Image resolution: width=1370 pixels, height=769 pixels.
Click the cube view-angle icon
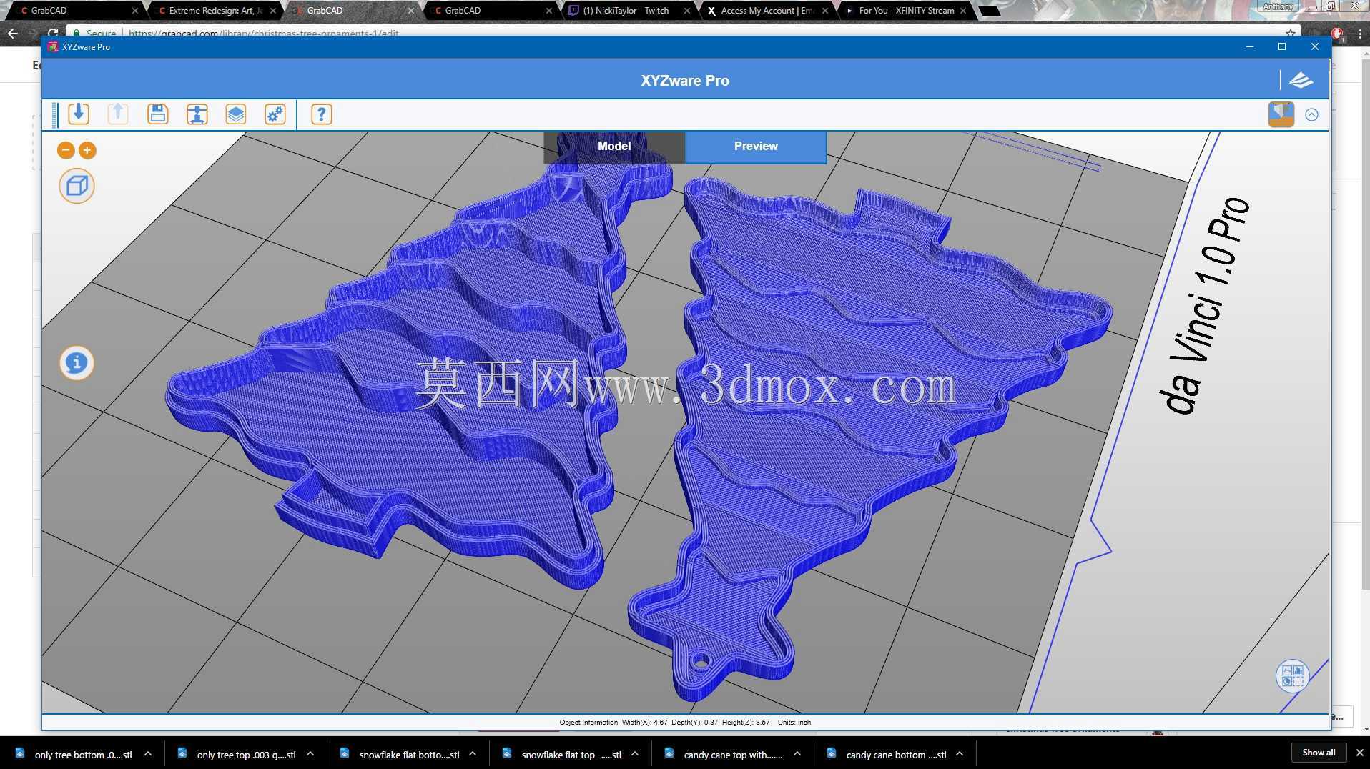(77, 187)
